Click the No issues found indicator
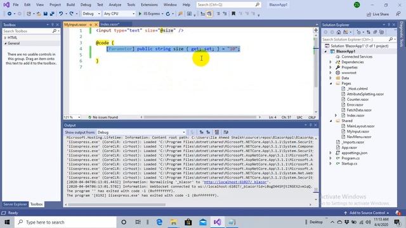Screen dimensions: 406x228 coord(103,117)
